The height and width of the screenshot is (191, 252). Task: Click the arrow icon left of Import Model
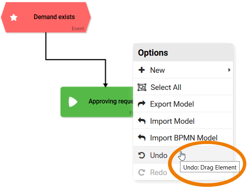pos(142,121)
